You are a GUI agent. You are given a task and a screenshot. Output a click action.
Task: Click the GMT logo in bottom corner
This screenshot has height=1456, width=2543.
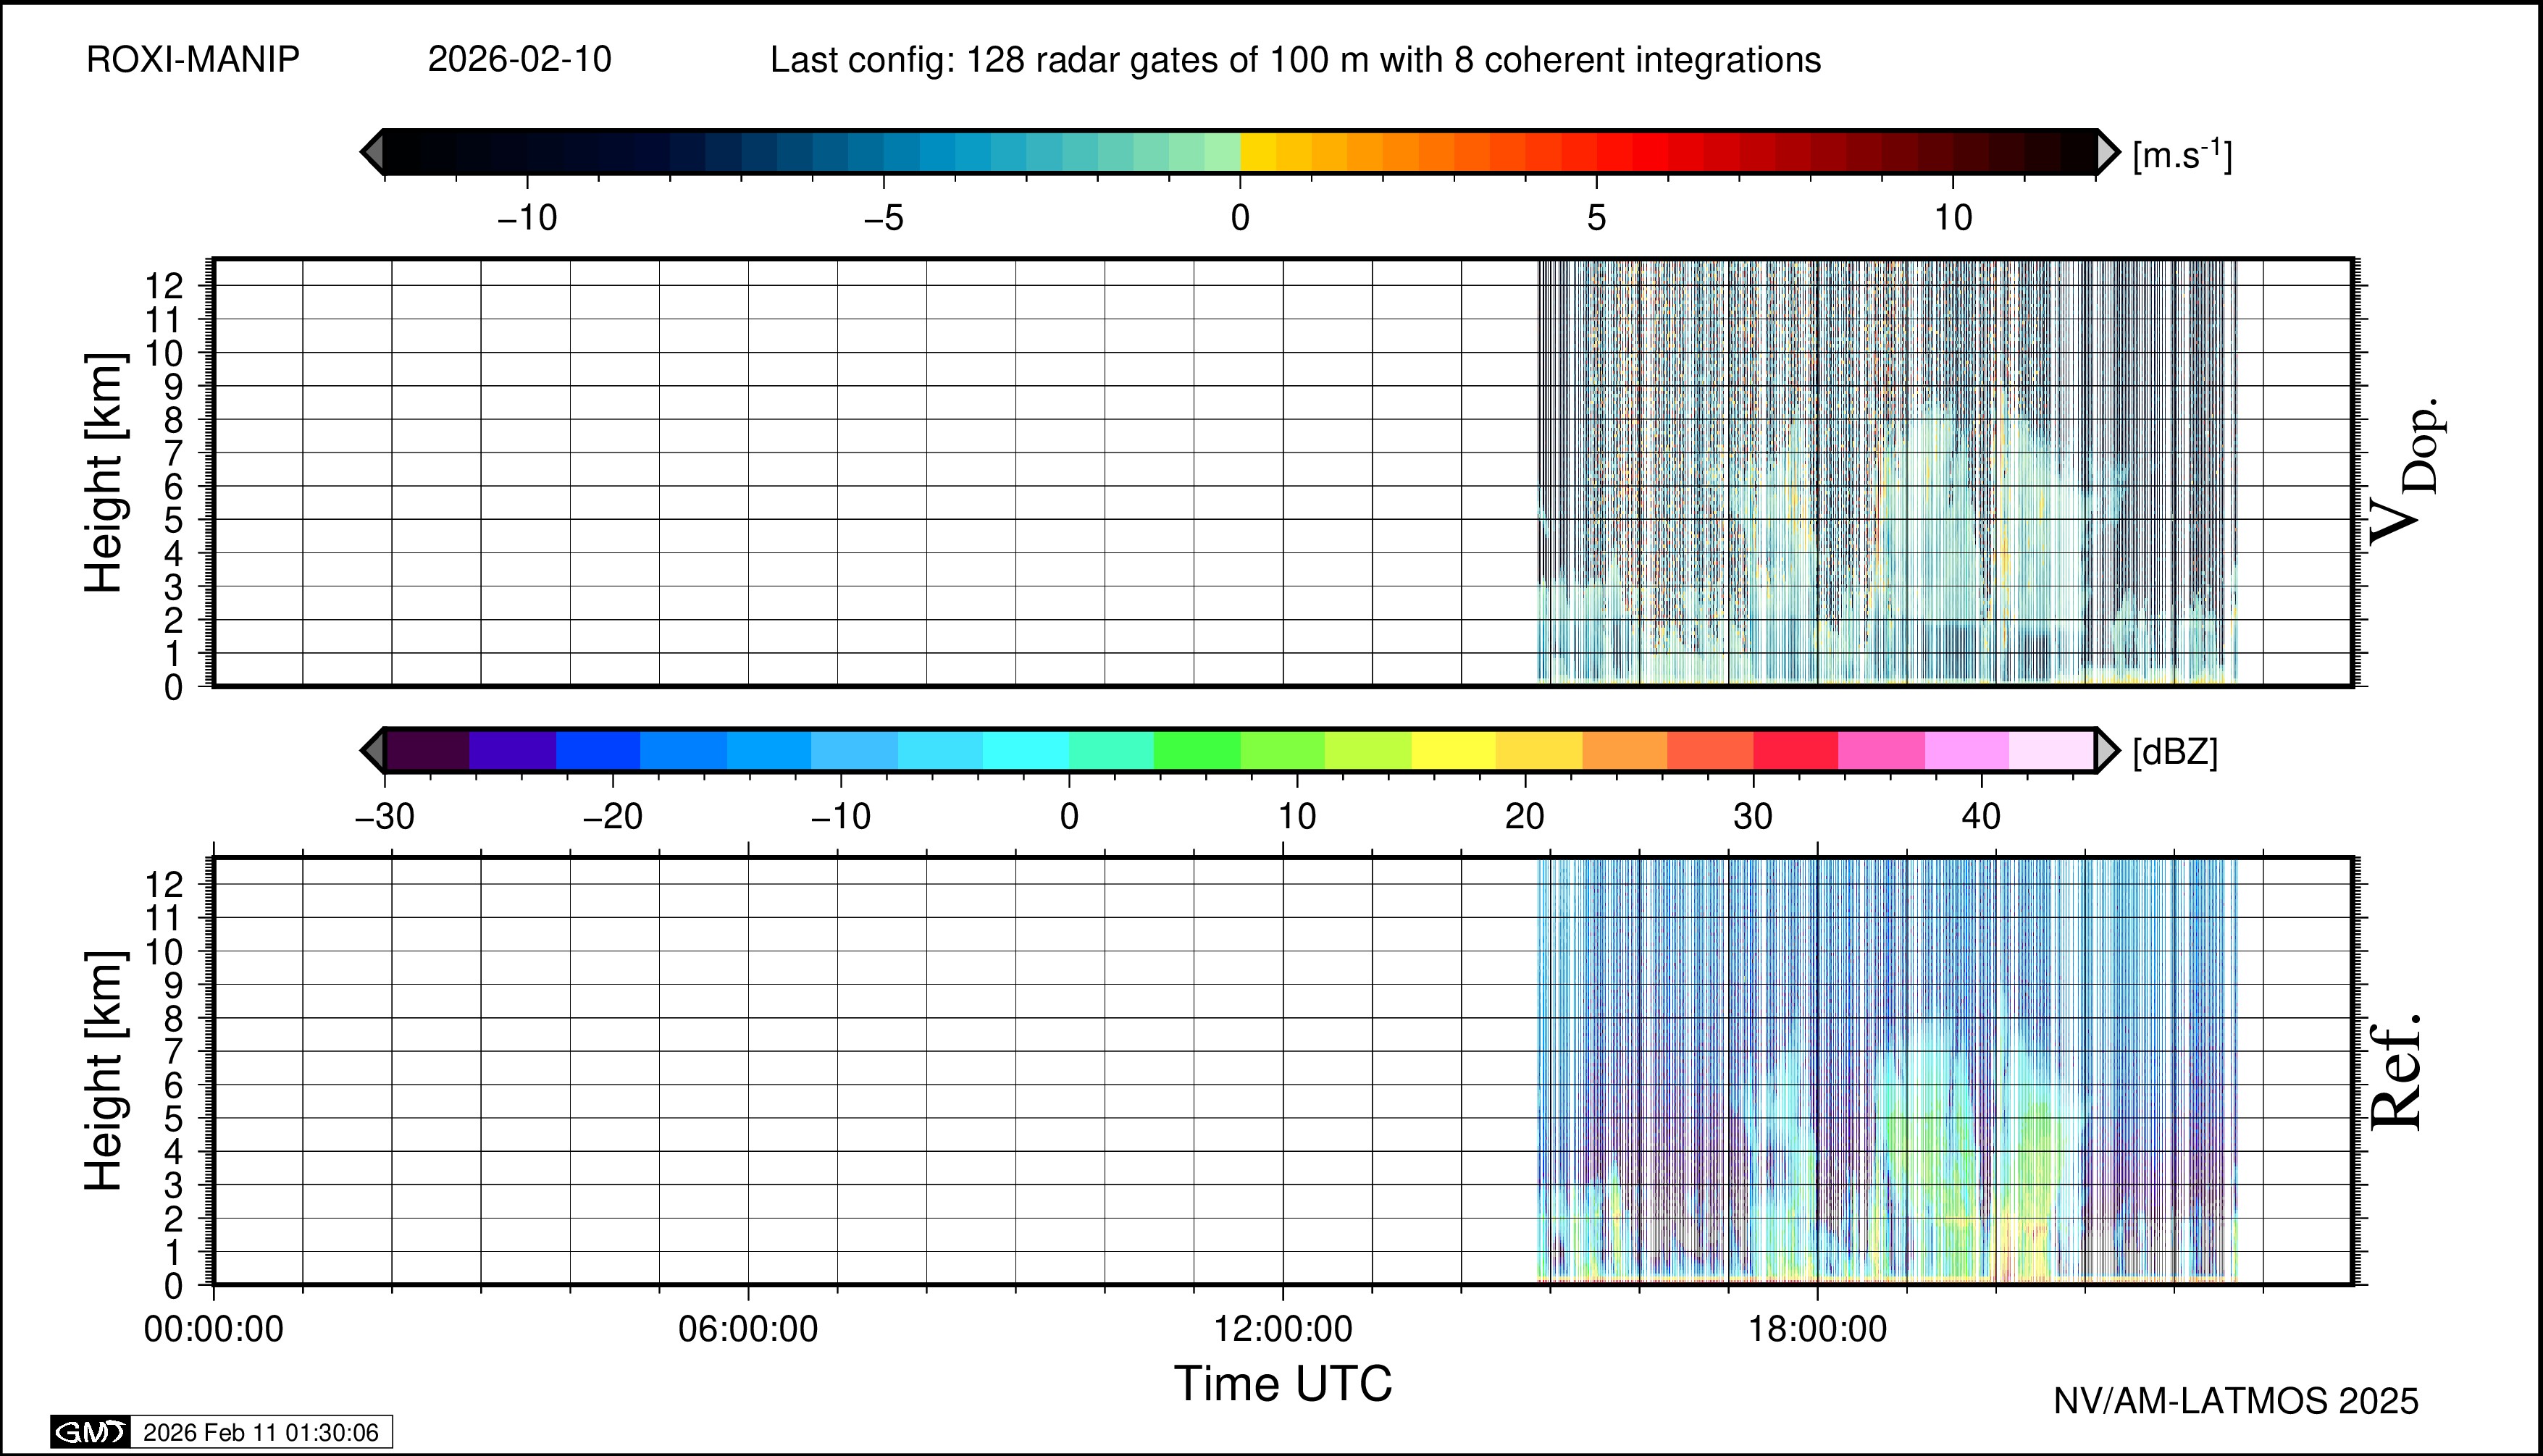[x=90, y=1432]
